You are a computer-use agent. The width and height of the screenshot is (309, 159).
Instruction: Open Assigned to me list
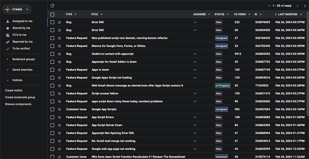pyautogui.click(x=22, y=21)
